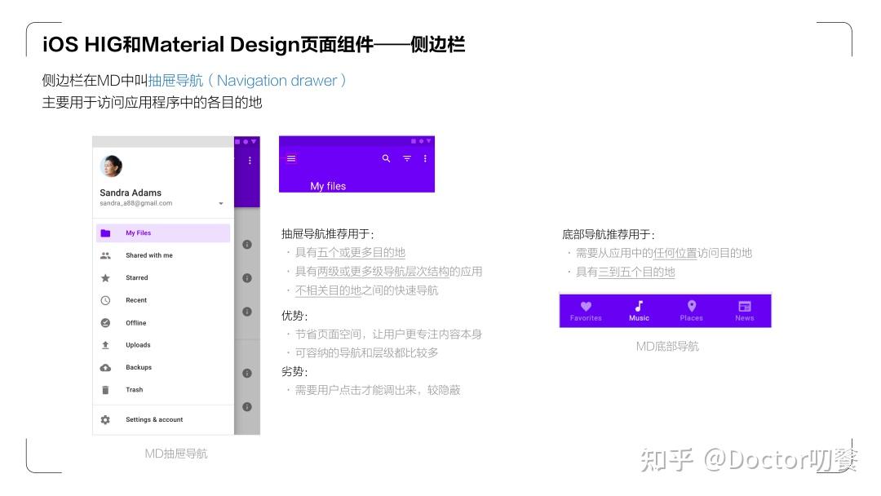Select the Backups cloud icon
881x496 pixels.
[x=106, y=367]
